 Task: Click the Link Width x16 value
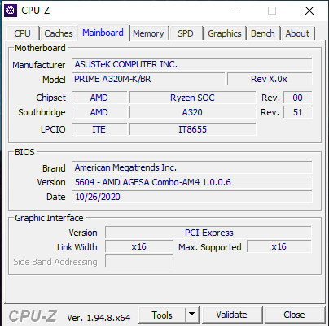(x=139, y=247)
